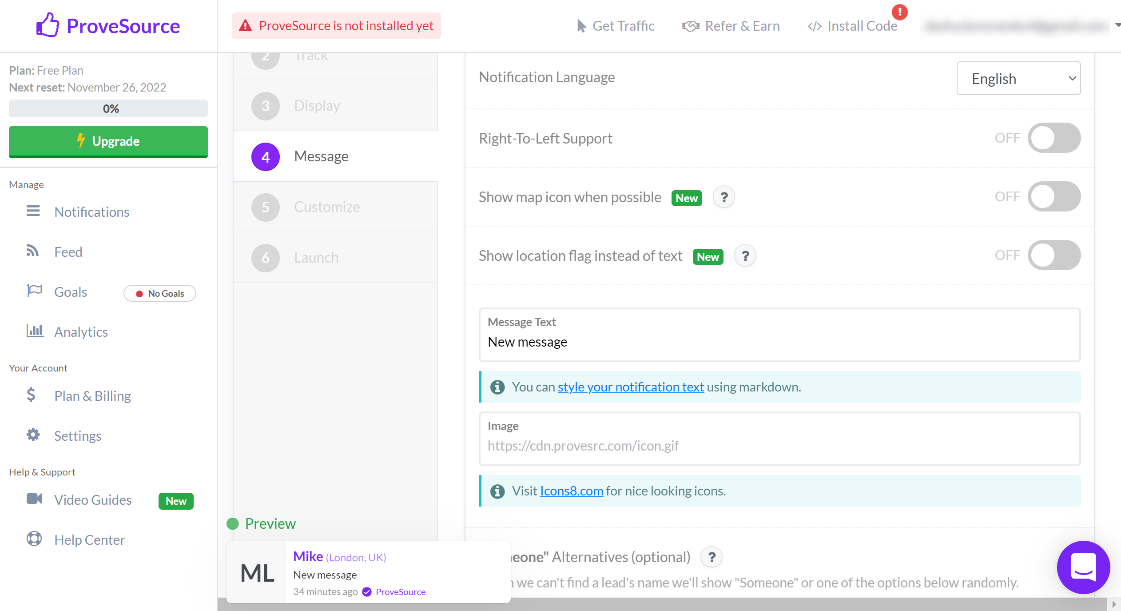Image resolution: width=1121 pixels, height=611 pixels.
Task: Go to step 3 Display
Action: (x=335, y=106)
